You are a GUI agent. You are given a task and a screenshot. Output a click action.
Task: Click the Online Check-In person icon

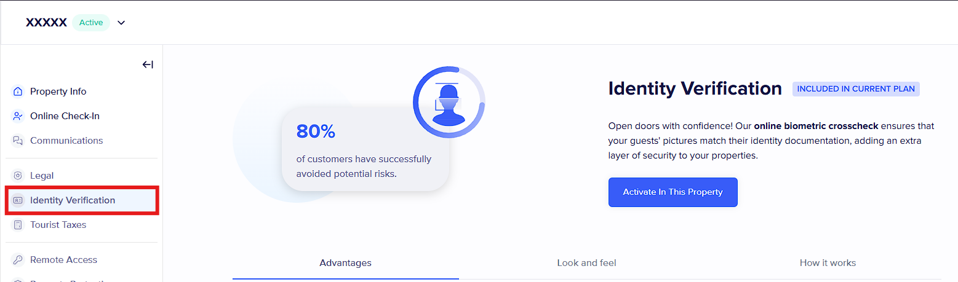pos(17,116)
